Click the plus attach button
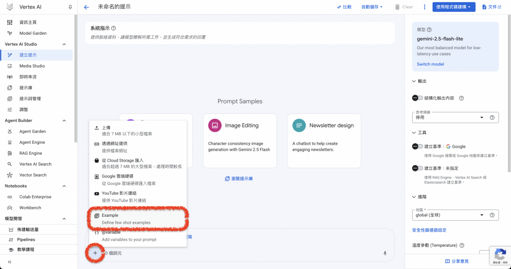The height and width of the screenshot is (269, 511). (x=95, y=253)
